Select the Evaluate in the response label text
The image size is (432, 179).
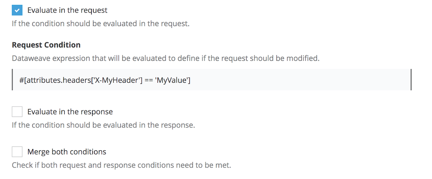70,112
